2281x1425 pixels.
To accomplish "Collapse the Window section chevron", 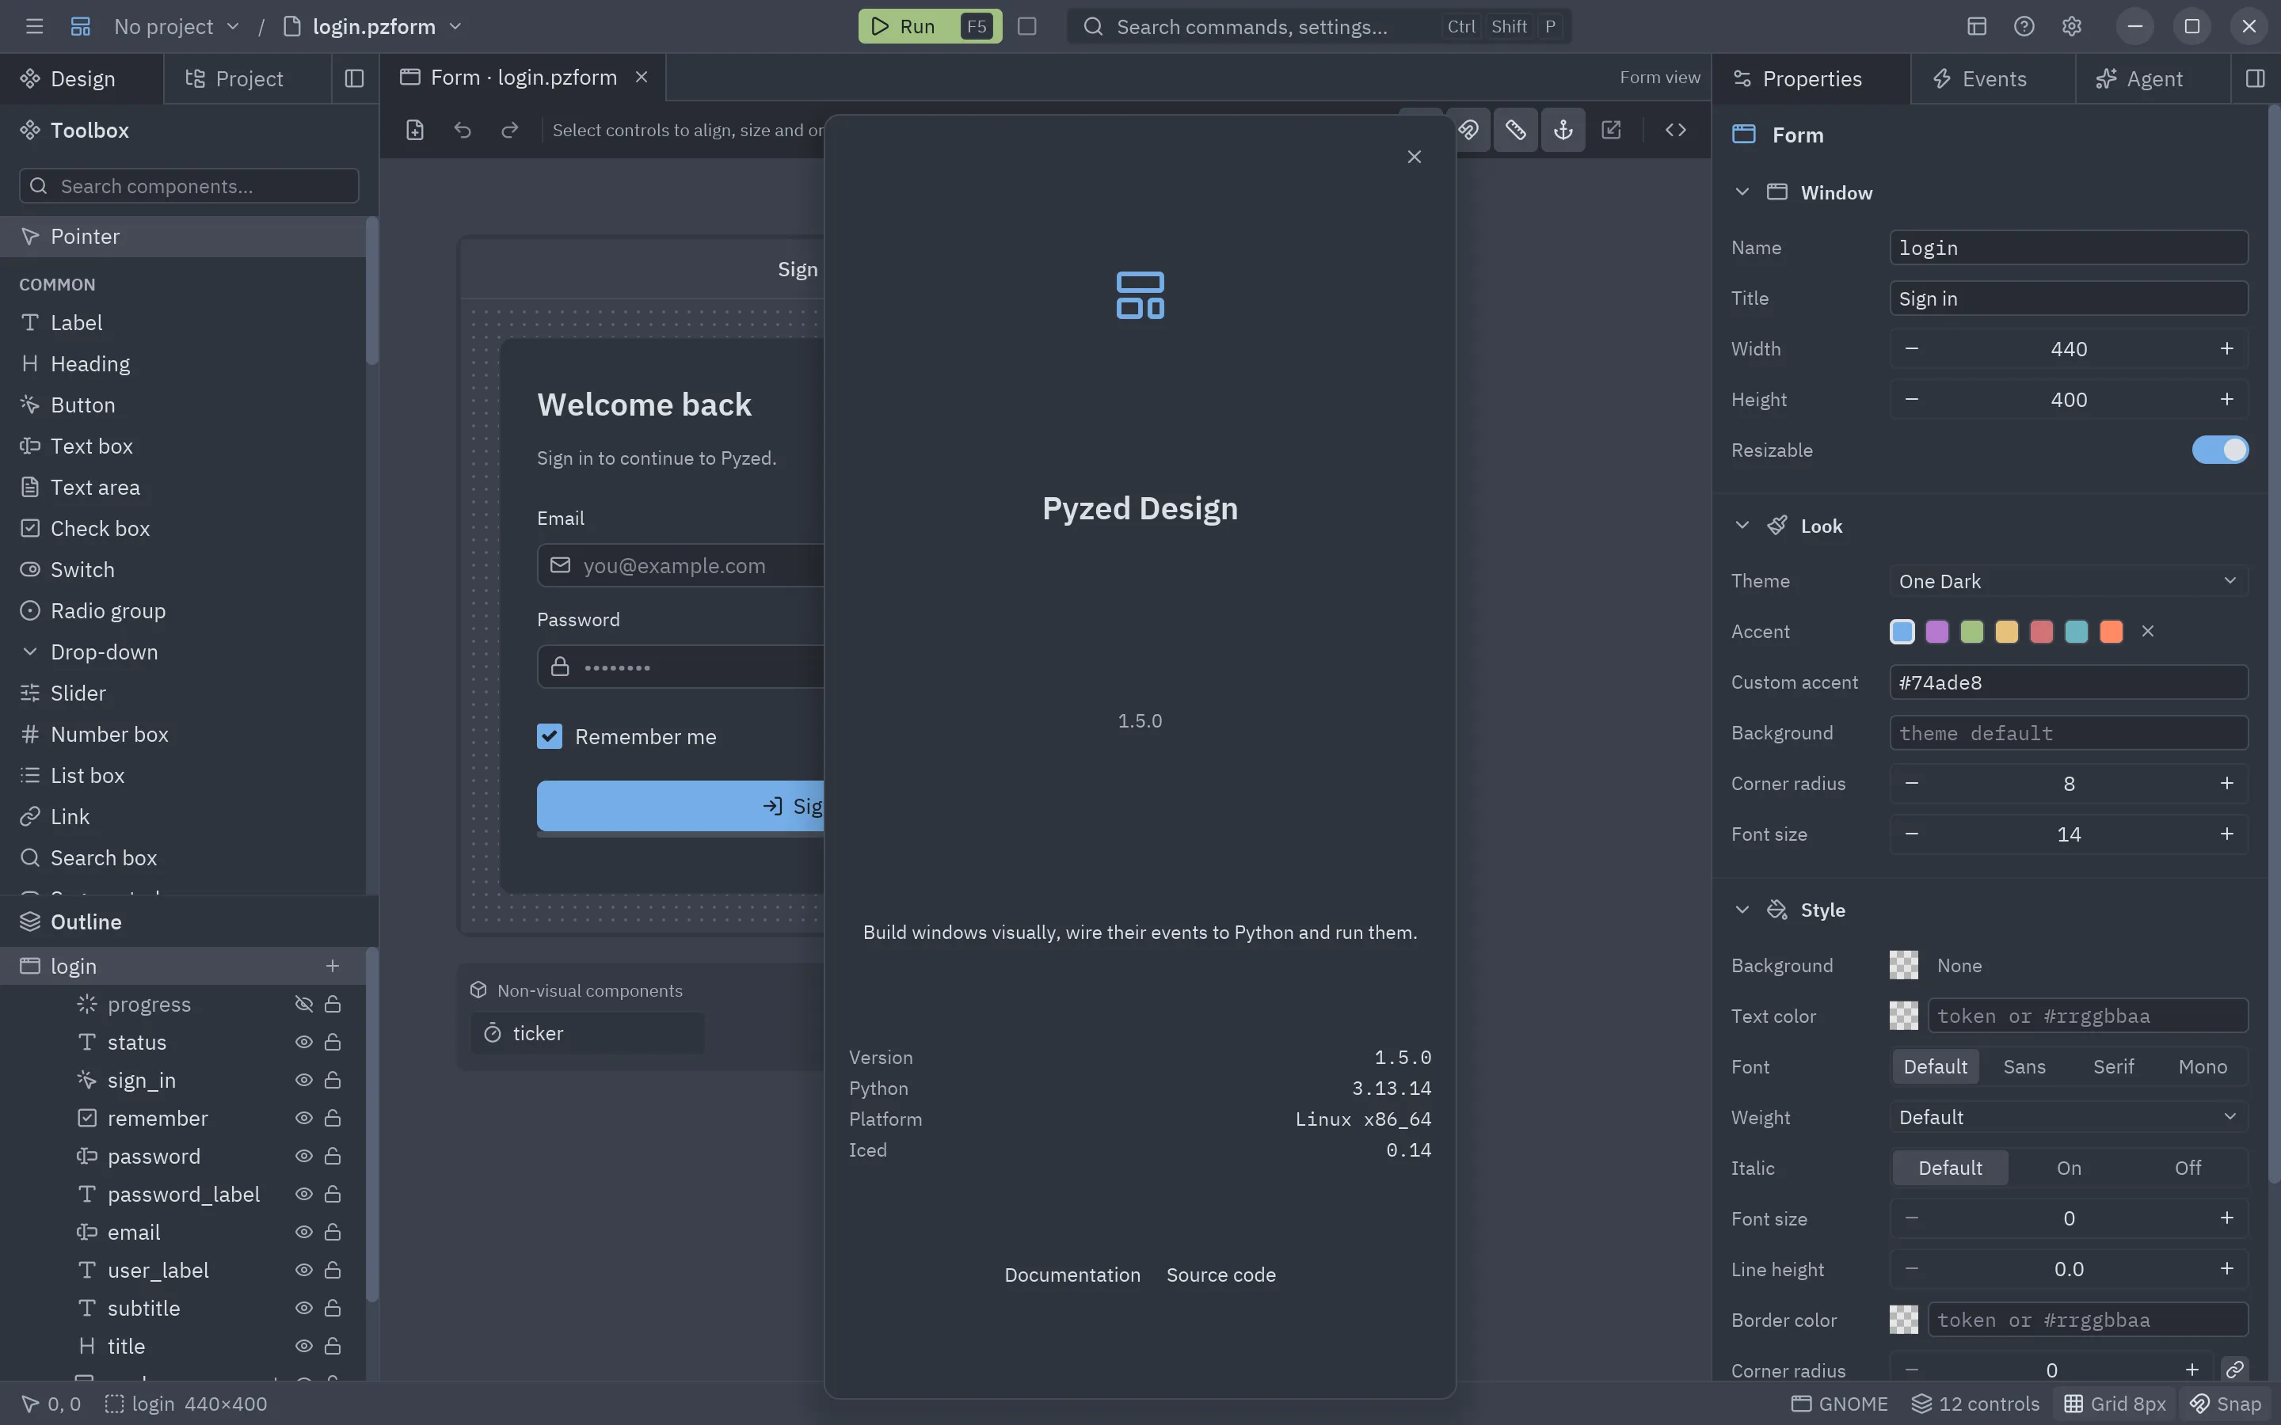I will (x=1741, y=192).
